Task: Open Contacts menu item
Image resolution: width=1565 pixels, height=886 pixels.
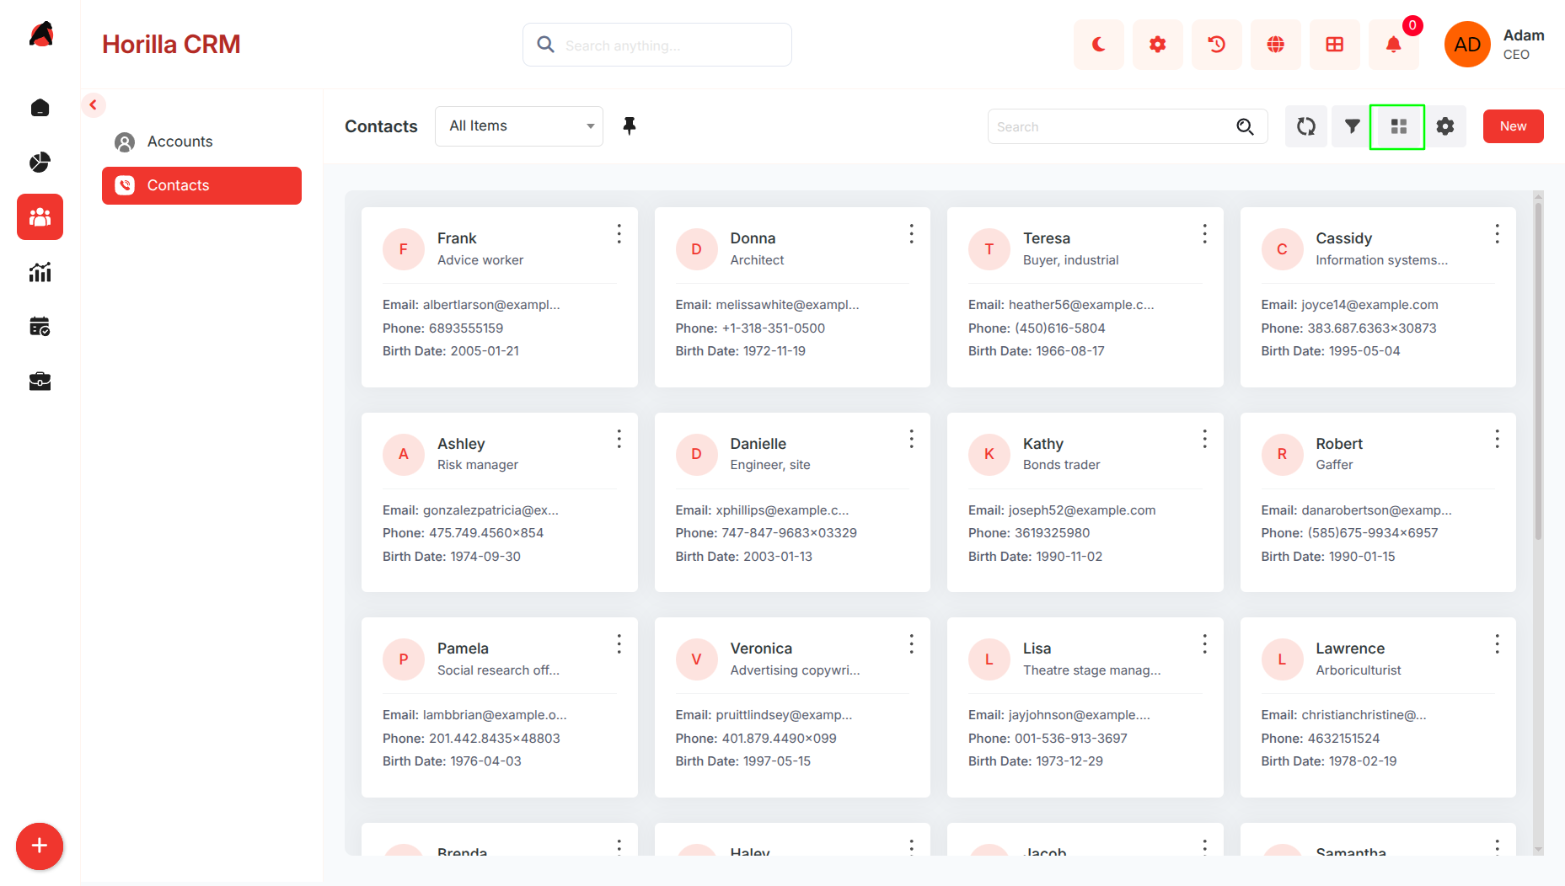Action: 201,185
